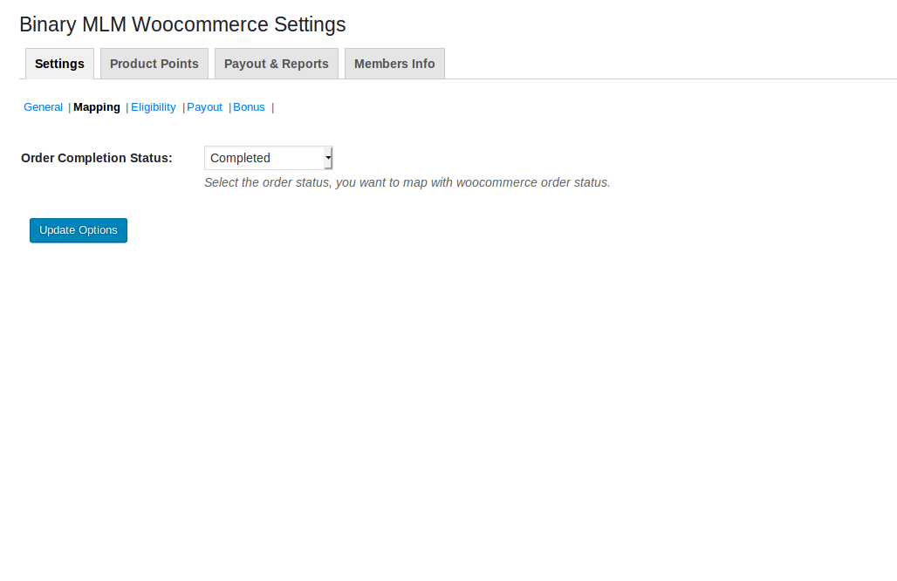Open the General settings sub-section link

coord(43,107)
